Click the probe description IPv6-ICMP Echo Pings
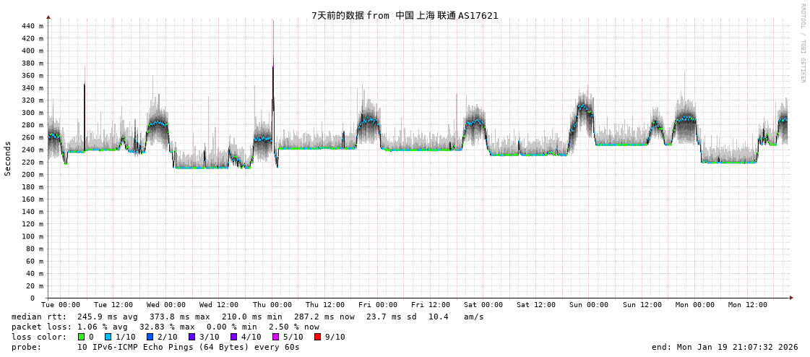Image resolution: width=810 pixels, height=357 pixels. (x=188, y=347)
